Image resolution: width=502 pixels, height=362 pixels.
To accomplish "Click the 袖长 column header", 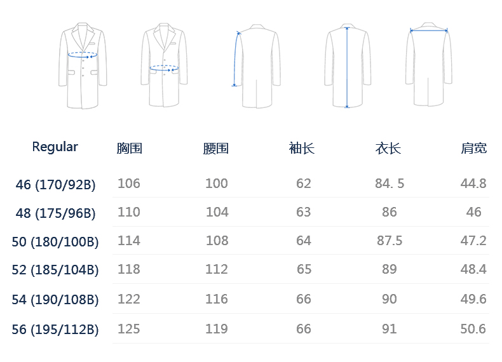I will [302, 148].
